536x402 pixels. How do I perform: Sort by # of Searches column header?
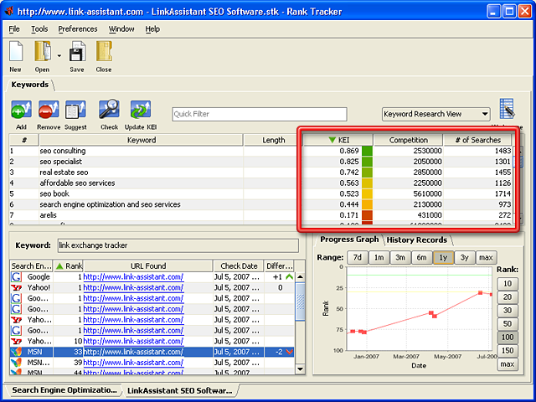tap(477, 140)
